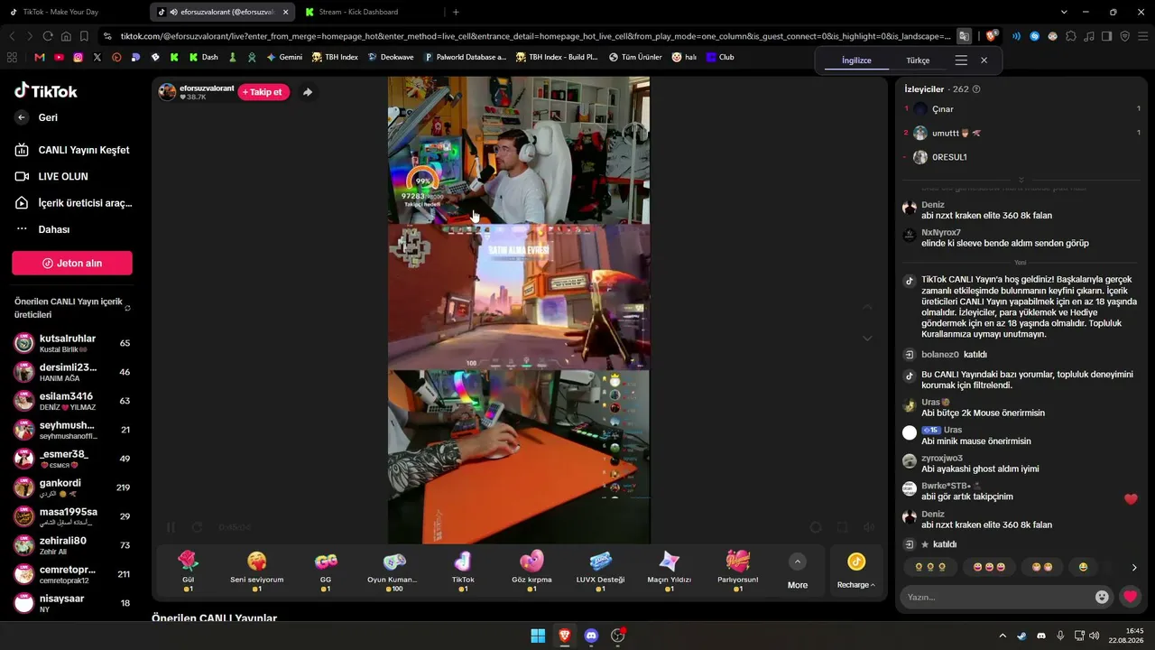Open the Recharge coins menu
The width and height of the screenshot is (1155, 650).
[855, 571]
